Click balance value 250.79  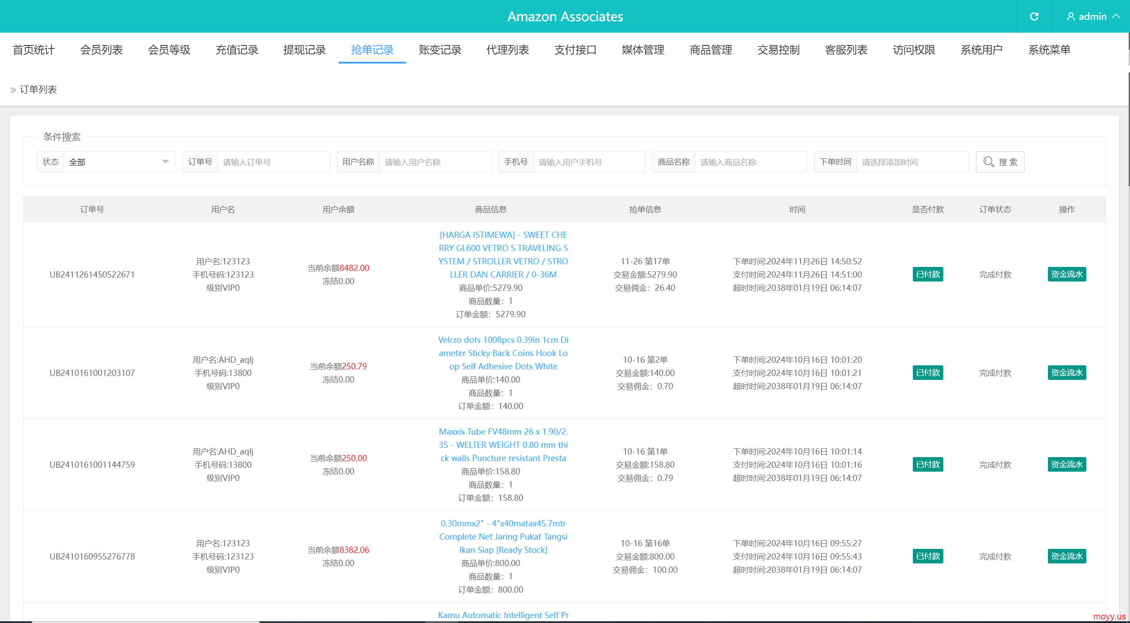click(x=354, y=366)
